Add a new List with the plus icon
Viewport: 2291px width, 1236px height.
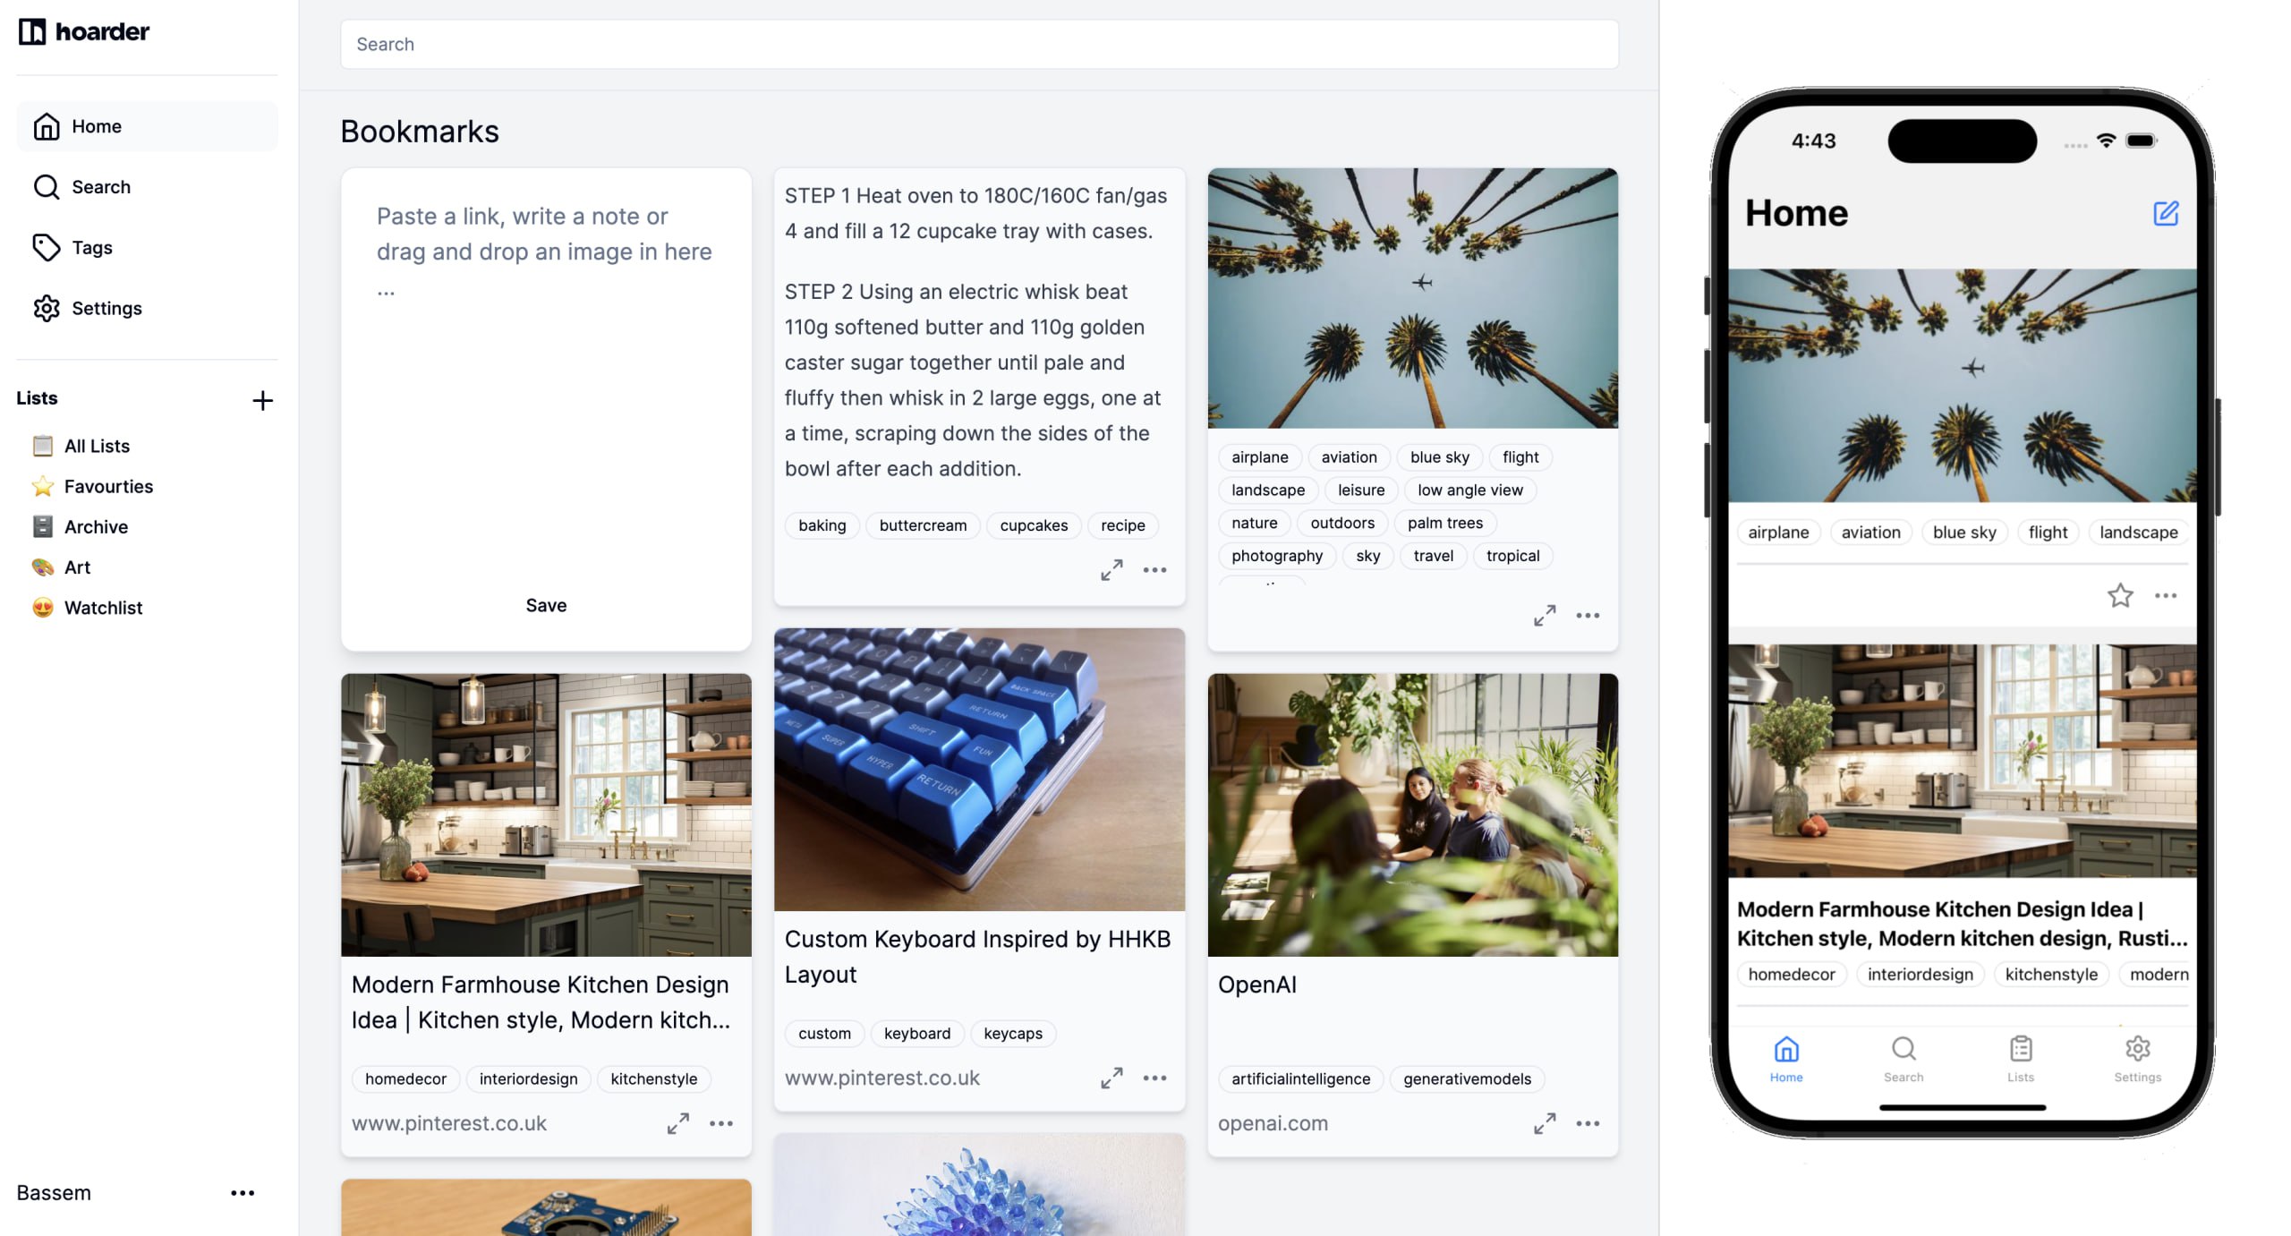pos(261,400)
